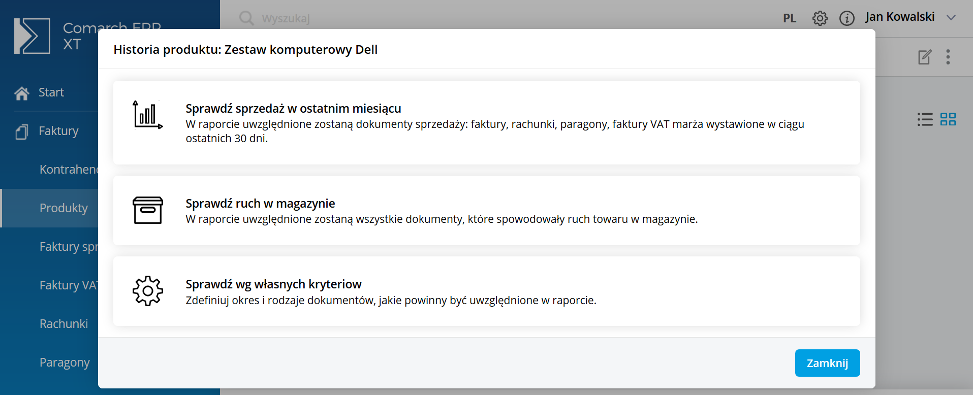Choose Sprawdź ruch w magazynie
This screenshot has height=395, width=973.
click(260, 204)
